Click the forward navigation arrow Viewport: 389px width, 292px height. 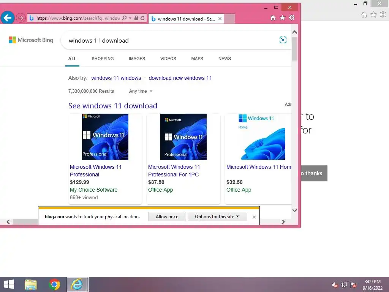coord(21,18)
